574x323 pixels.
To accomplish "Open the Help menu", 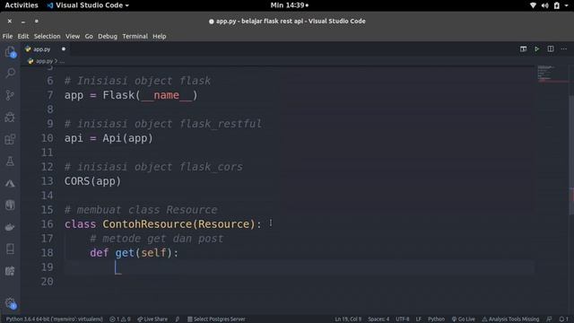I will [x=160, y=36].
